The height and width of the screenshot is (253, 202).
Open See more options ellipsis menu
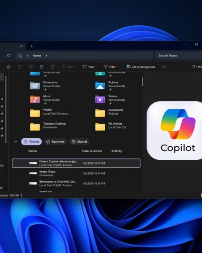(164, 67)
